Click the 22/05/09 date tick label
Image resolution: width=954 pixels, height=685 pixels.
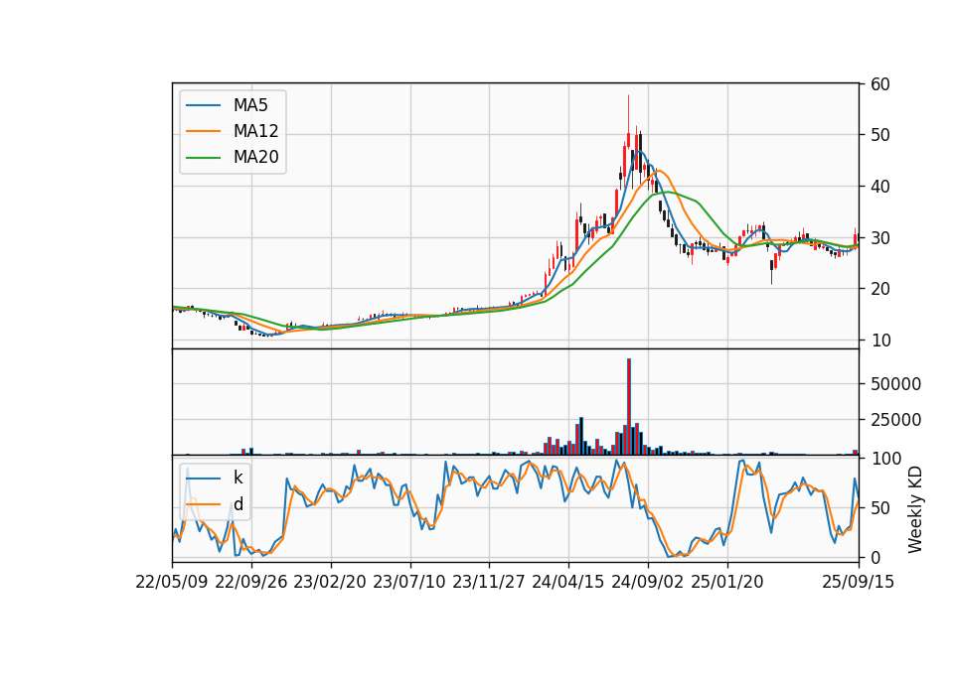pyautogui.click(x=172, y=582)
